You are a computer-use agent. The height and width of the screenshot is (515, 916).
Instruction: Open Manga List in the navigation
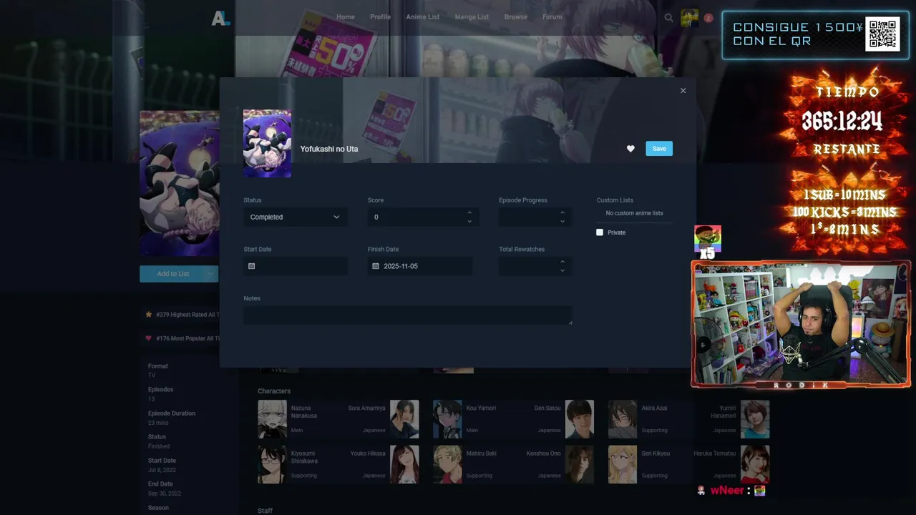click(472, 17)
